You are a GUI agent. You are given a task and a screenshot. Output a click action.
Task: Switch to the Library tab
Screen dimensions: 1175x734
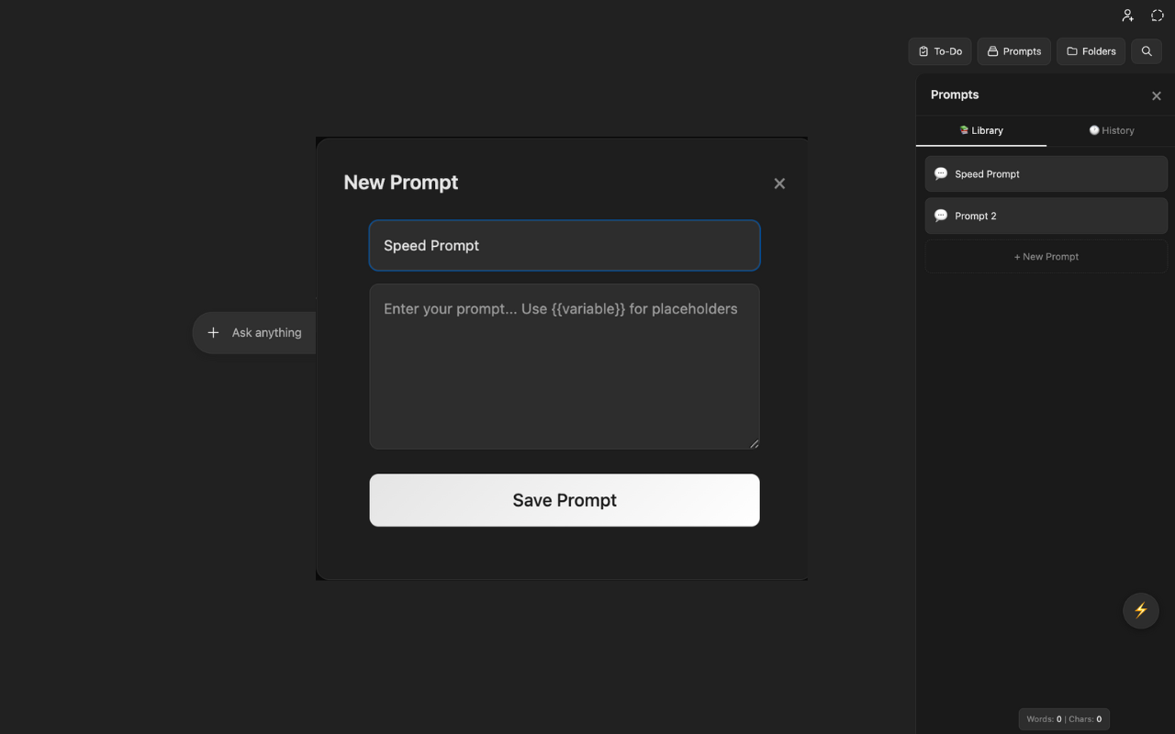(x=980, y=130)
